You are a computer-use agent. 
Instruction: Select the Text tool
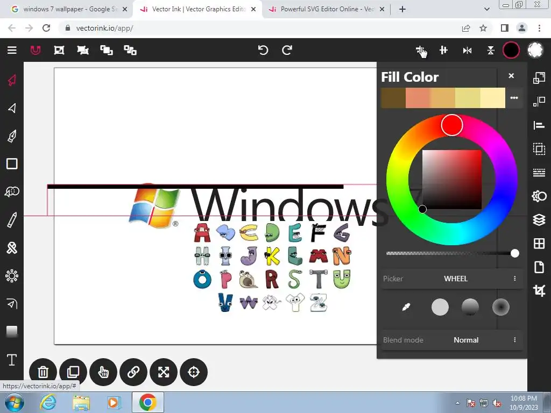[12, 360]
